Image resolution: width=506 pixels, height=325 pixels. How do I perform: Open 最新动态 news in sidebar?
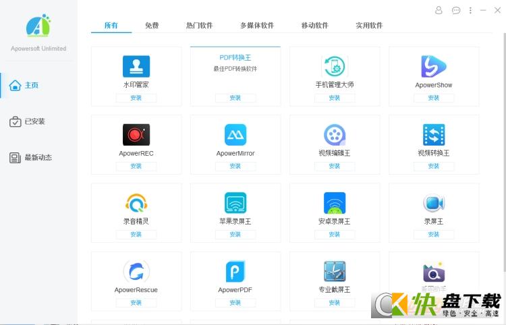point(30,158)
